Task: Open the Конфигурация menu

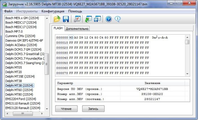Action: click(x=53, y=11)
